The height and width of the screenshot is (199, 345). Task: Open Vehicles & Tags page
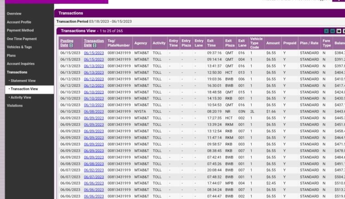coord(19,47)
